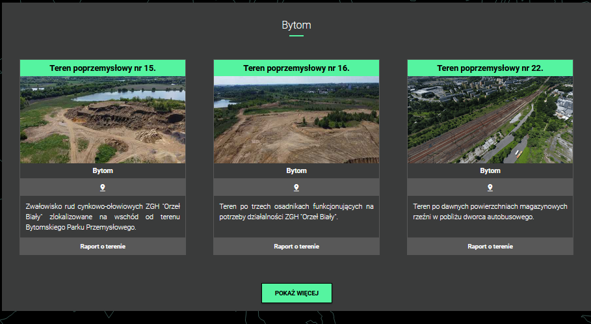Viewport: 591px width, 324px height.
Task: Select the 'Teren poprzemysłowy nr 22.' heading
Action: [490, 68]
